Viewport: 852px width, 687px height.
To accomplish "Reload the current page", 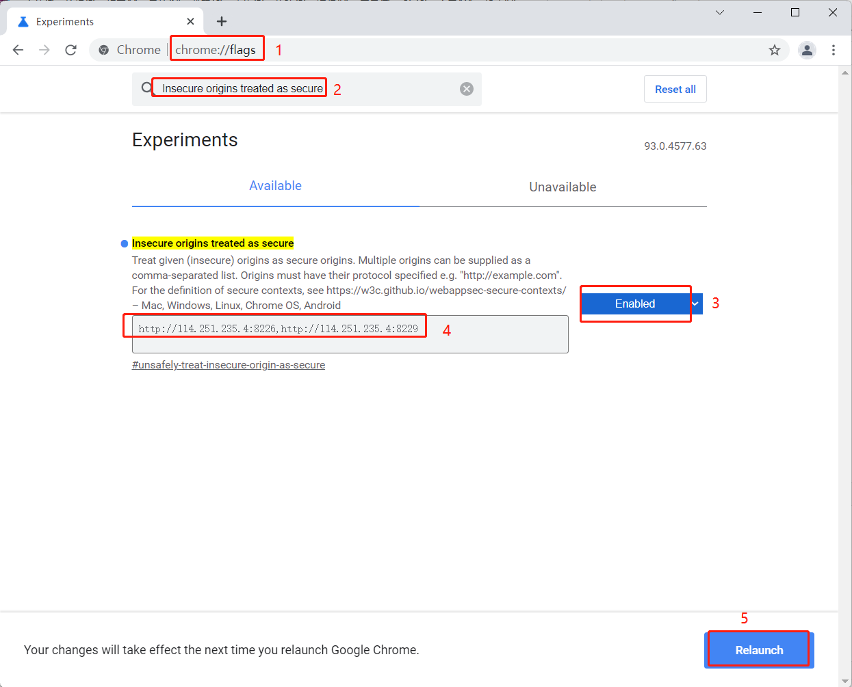I will [70, 50].
